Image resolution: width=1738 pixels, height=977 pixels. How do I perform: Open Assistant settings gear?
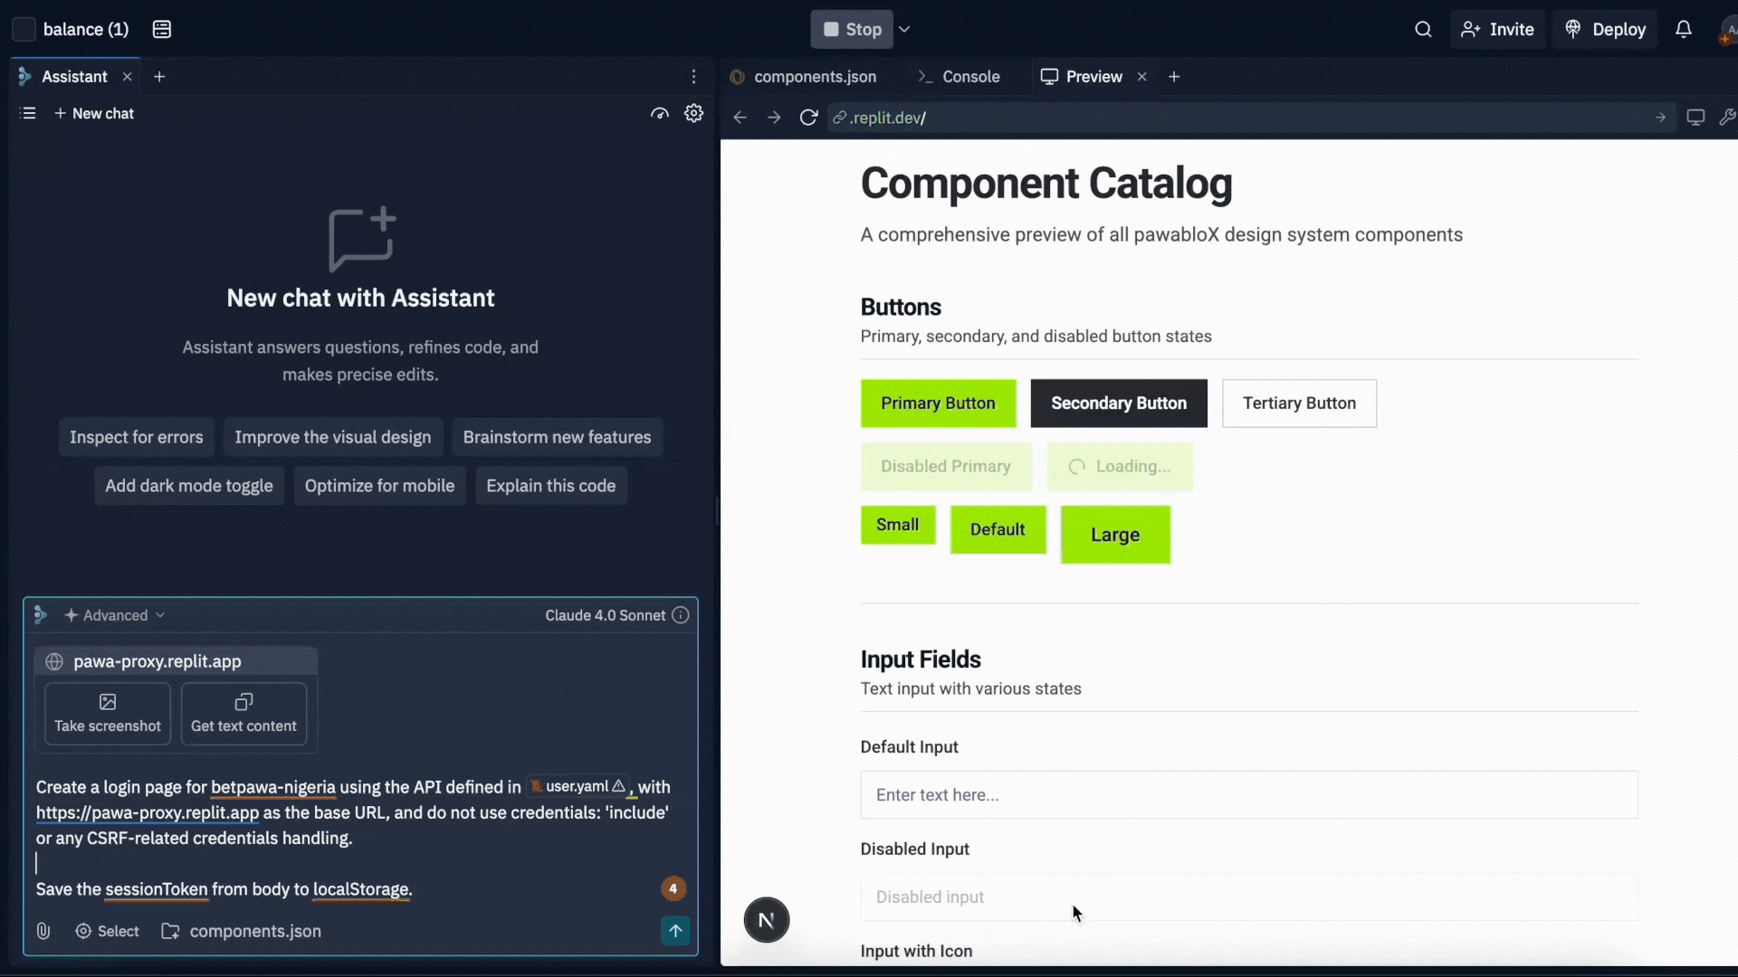click(x=693, y=113)
